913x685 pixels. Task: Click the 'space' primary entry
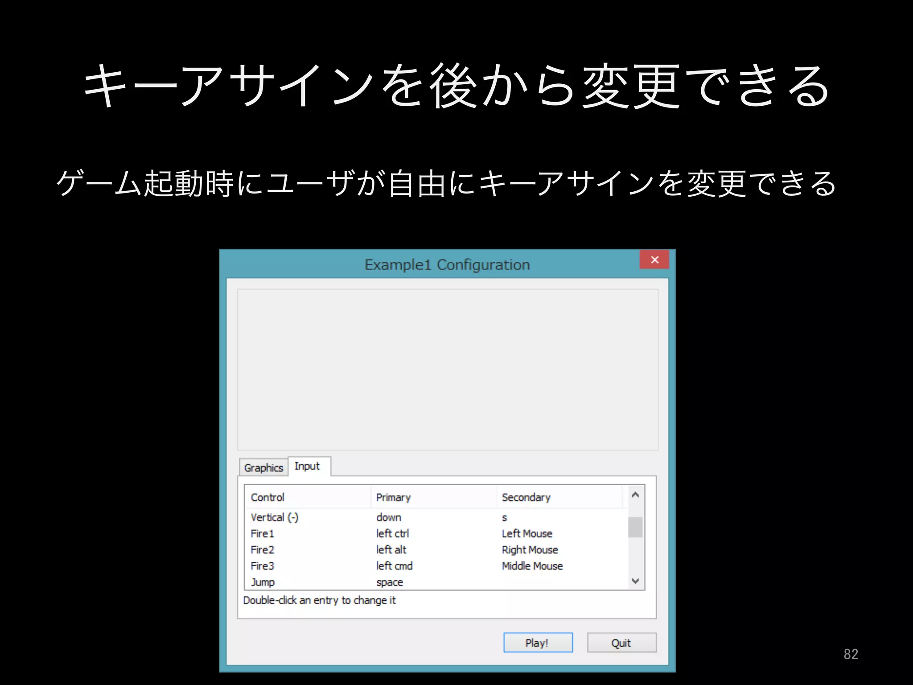coord(389,582)
